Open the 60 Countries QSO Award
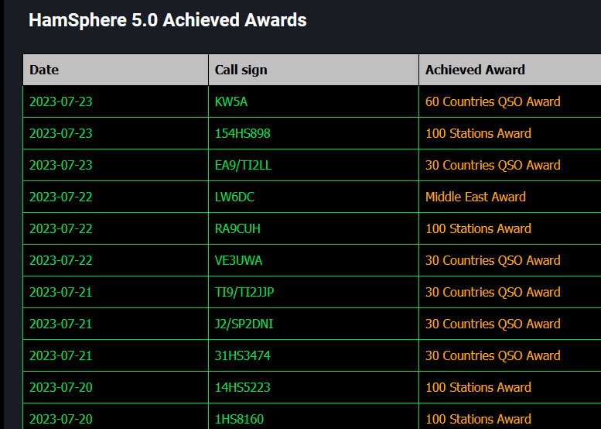 [x=493, y=101]
